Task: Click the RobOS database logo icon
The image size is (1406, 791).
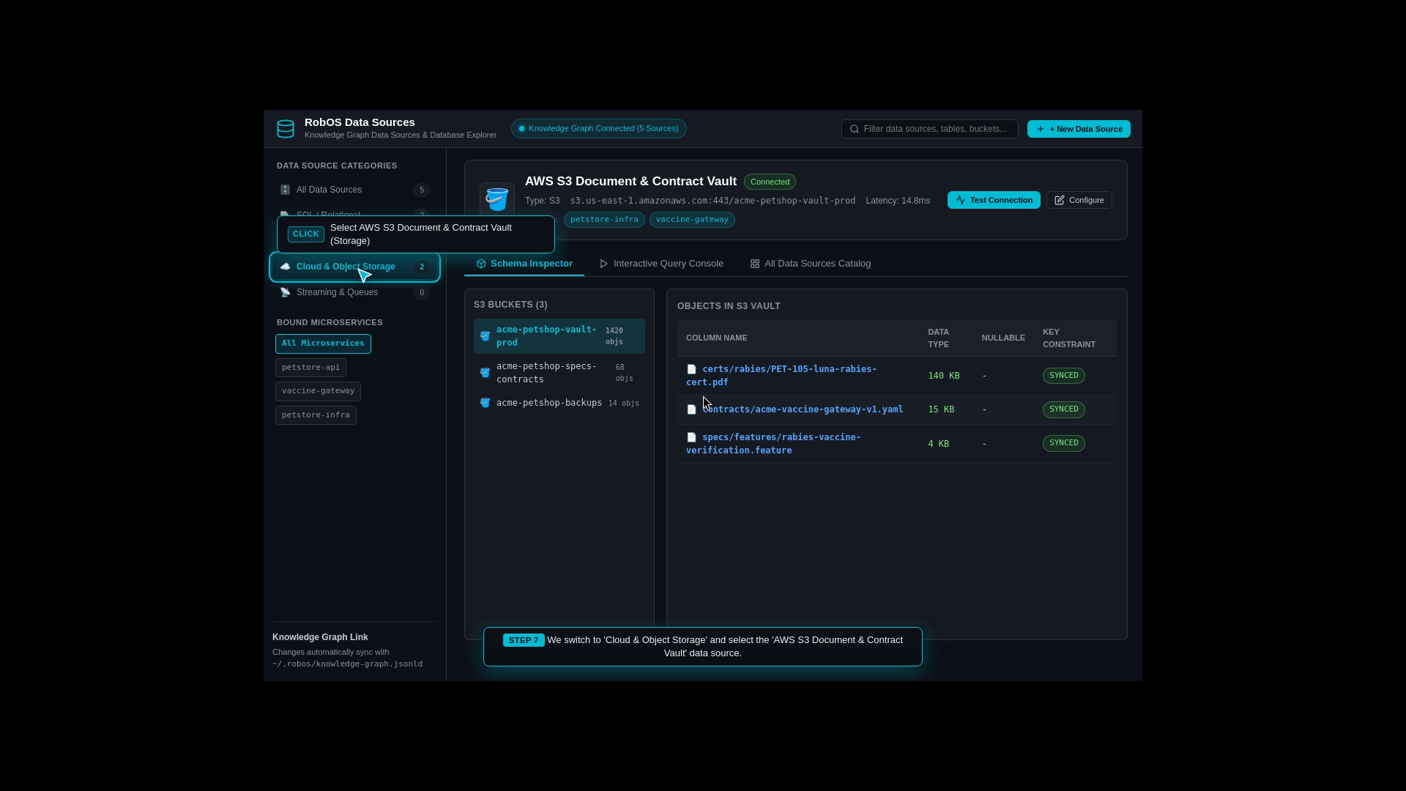Action: [286, 129]
